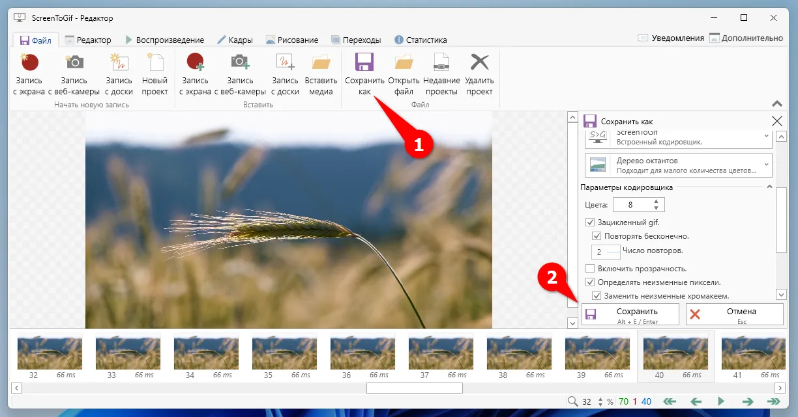Expand the Octree quantizer dropdown

click(678, 165)
